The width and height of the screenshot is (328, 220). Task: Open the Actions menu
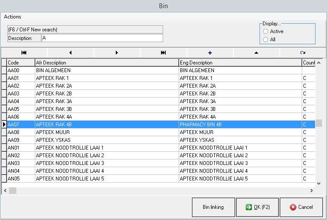point(12,17)
